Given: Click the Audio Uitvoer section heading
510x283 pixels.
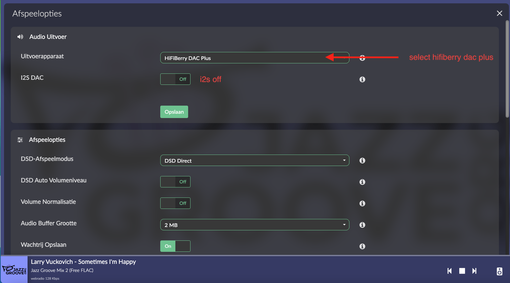Looking at the screenshot, I should point(48,37).
